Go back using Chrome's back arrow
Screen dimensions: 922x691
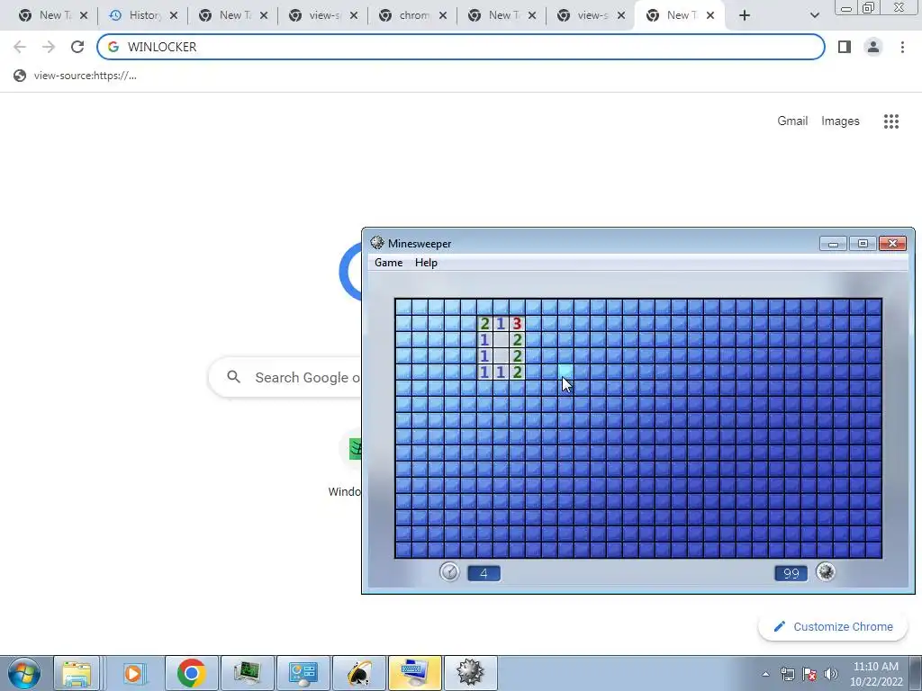(x=20, y=47)
